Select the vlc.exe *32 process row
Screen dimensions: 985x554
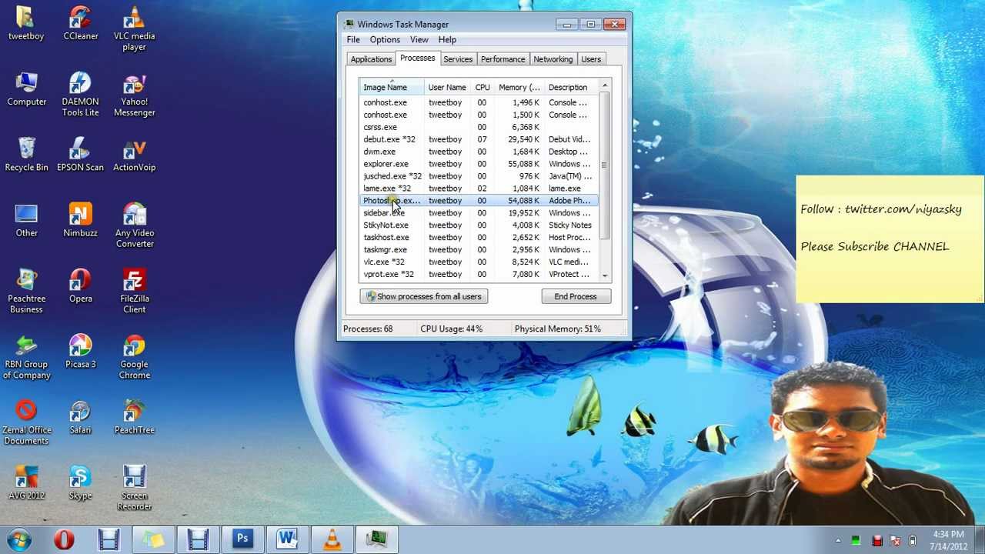point(479,262)
